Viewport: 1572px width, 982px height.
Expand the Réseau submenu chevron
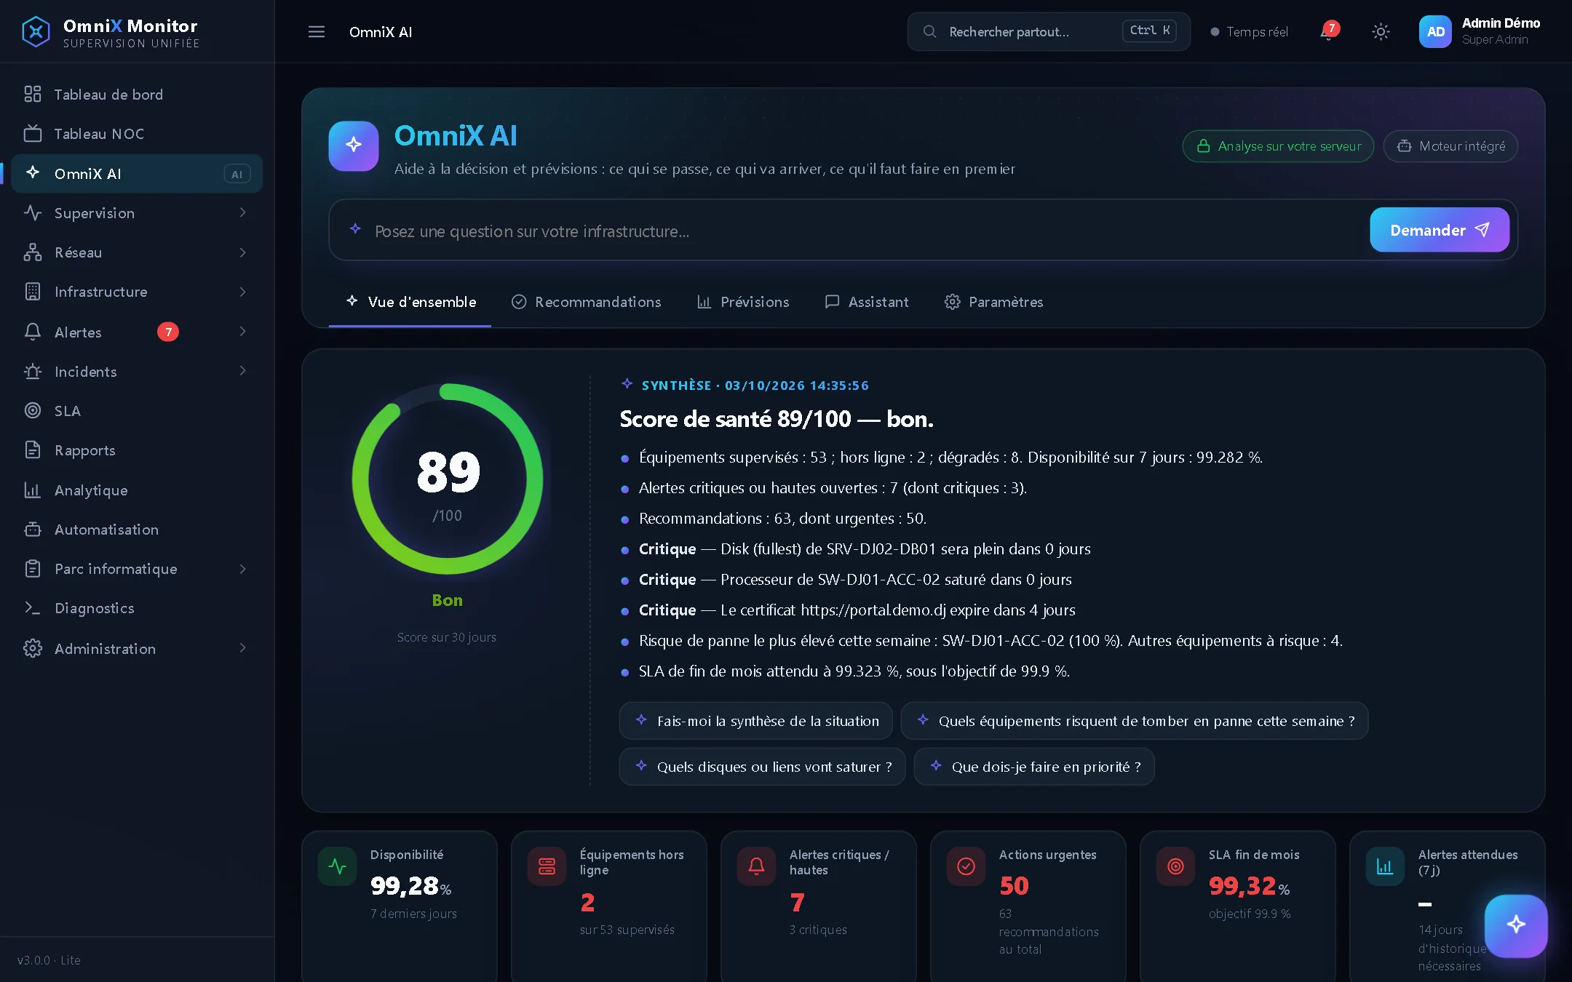[243, 252]
